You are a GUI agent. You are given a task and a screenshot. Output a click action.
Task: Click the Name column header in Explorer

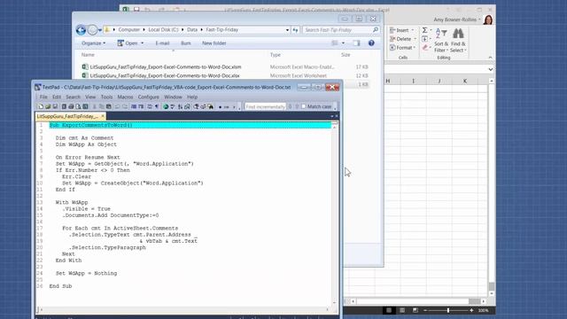tap(88, 55)
